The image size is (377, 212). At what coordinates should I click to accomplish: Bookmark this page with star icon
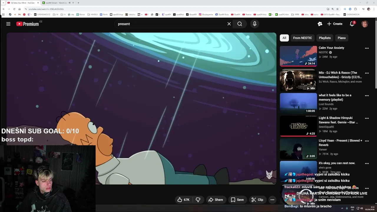[x=337, y=9]
